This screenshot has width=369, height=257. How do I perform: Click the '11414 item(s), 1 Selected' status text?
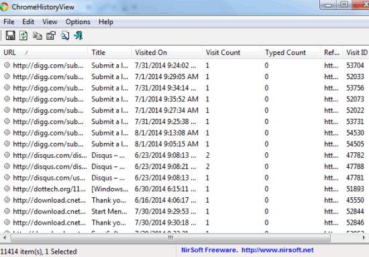[x=39, y=252]
